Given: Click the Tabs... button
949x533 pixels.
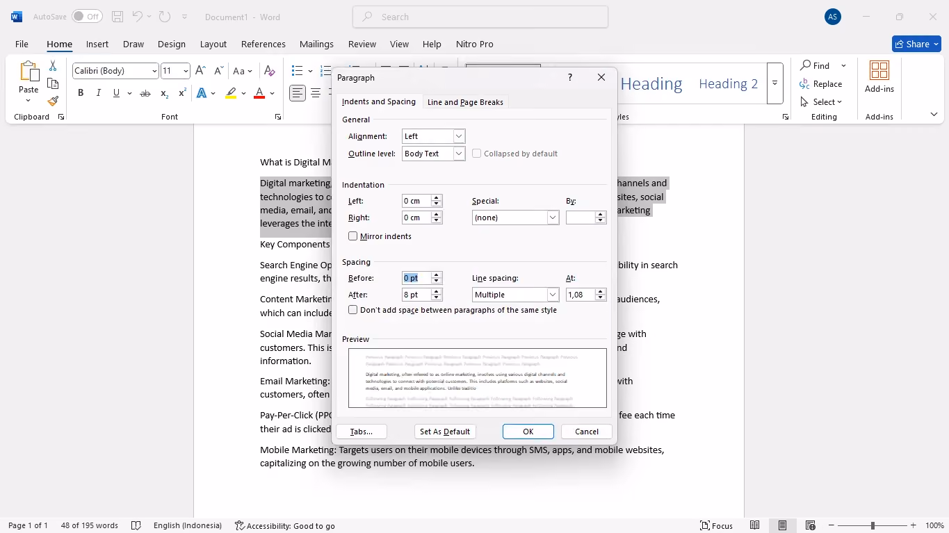Looking at the screenshot, I should (x=362, y=432).
